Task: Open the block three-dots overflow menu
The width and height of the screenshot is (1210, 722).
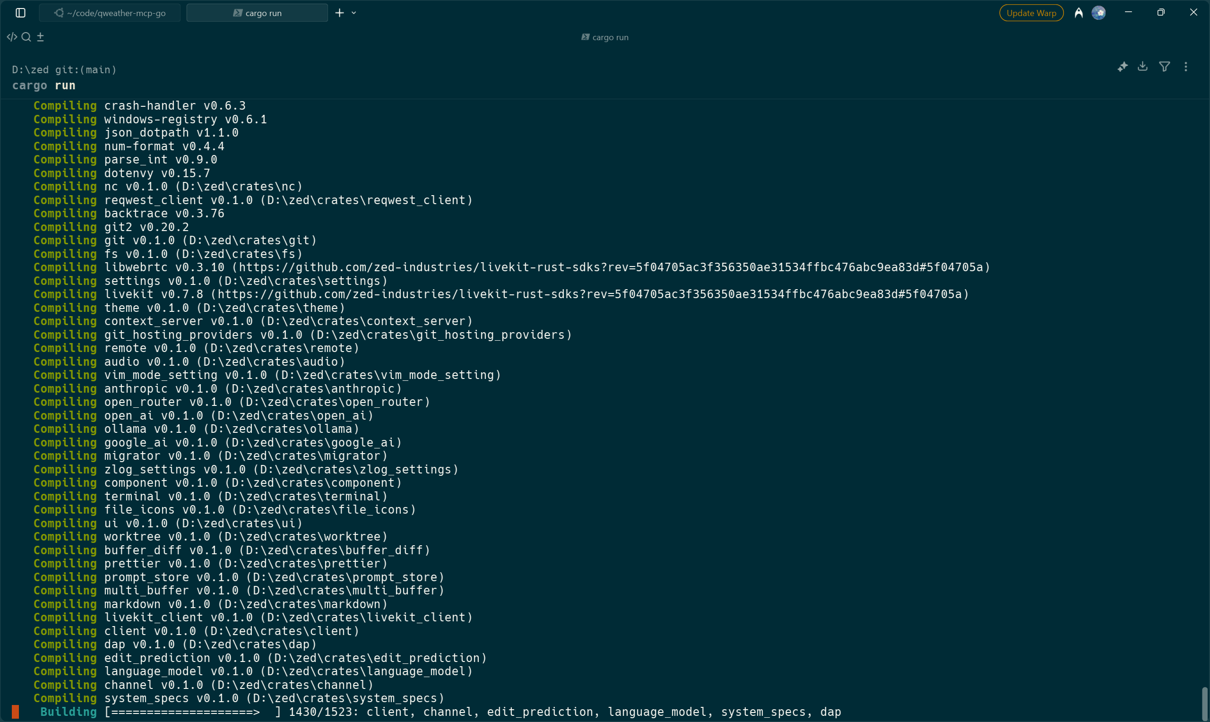Action: 1186,67
